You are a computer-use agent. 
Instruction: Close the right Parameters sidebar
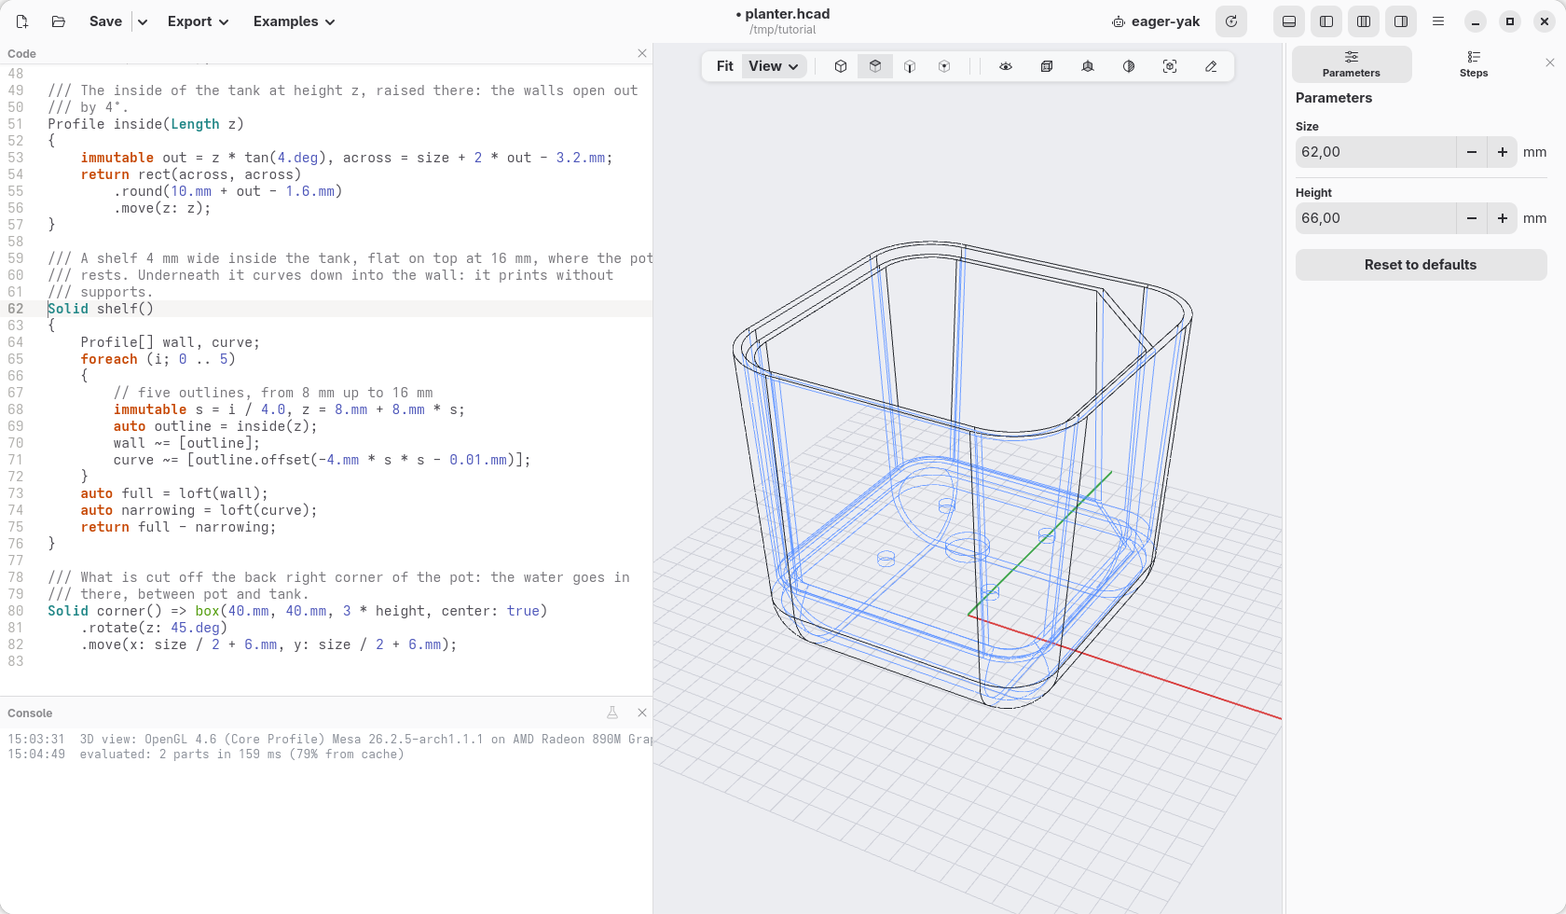click(x=1550, y=62)
